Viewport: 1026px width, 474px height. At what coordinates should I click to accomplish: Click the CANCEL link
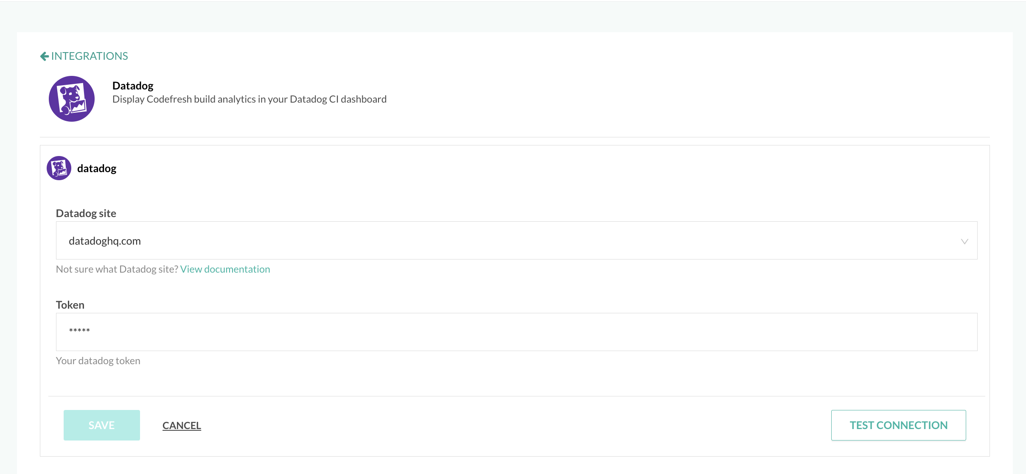(182, 425)
